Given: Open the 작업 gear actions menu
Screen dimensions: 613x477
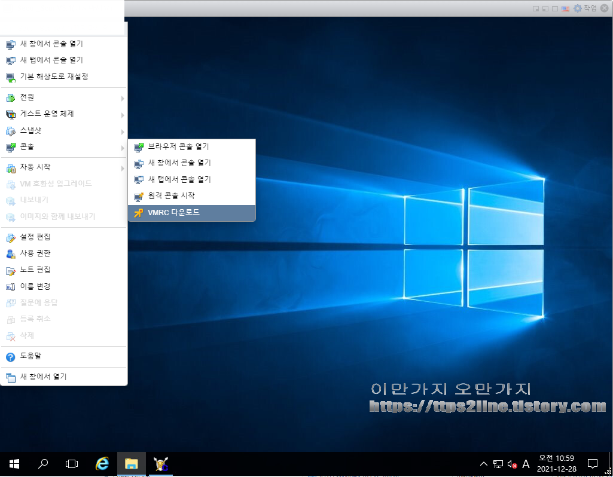Looking at the screenshot, I should 585,8.
